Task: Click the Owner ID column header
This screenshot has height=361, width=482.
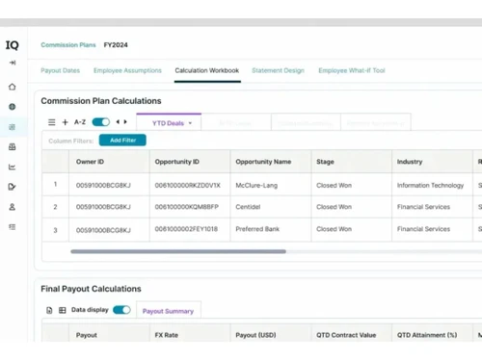Action: [109, 162]
